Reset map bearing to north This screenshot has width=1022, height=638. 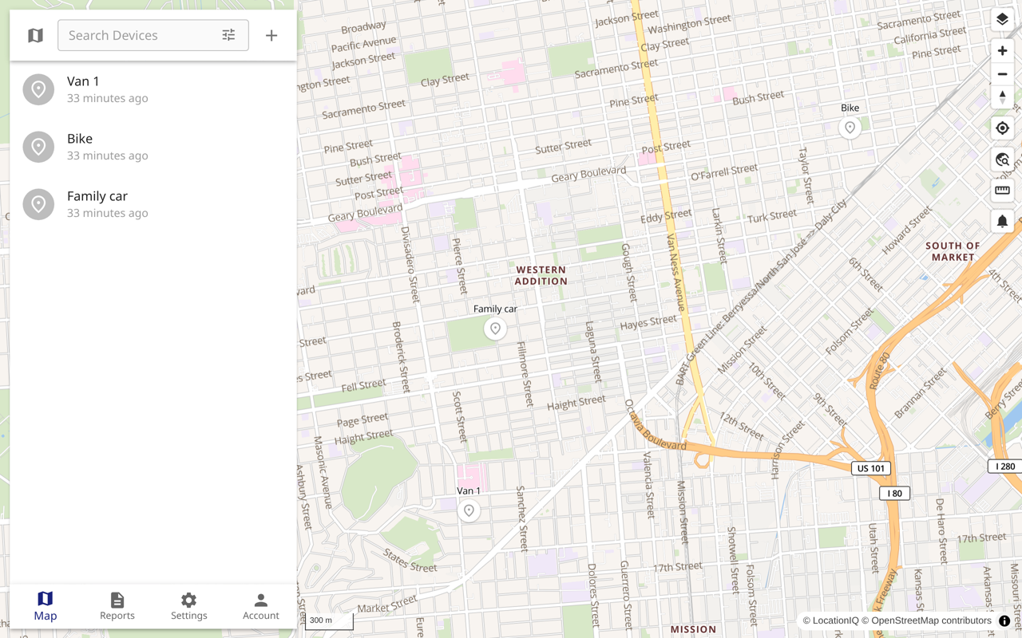click(x=1002, y=97)
